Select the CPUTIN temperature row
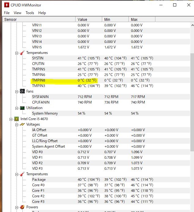This screenshot has height=212, width=194. 111,64
